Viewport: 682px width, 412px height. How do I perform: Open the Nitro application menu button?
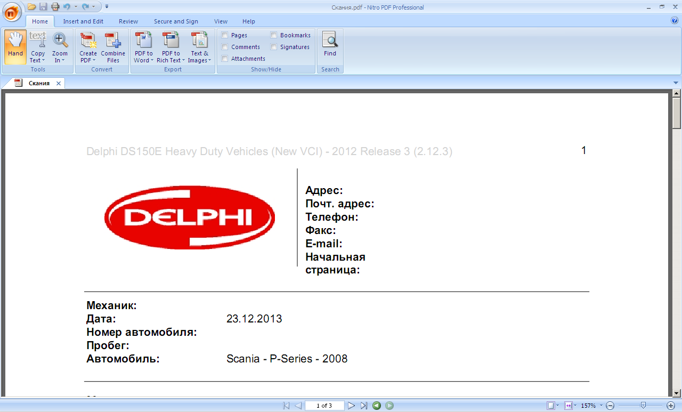click(11, 11)
